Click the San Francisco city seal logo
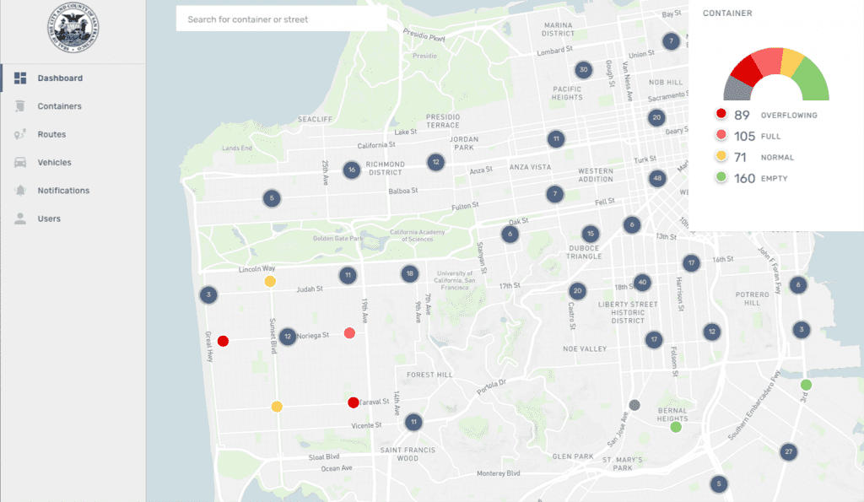Image resolution: width=864 pixels, height=502 pixels. pos(73,31)
